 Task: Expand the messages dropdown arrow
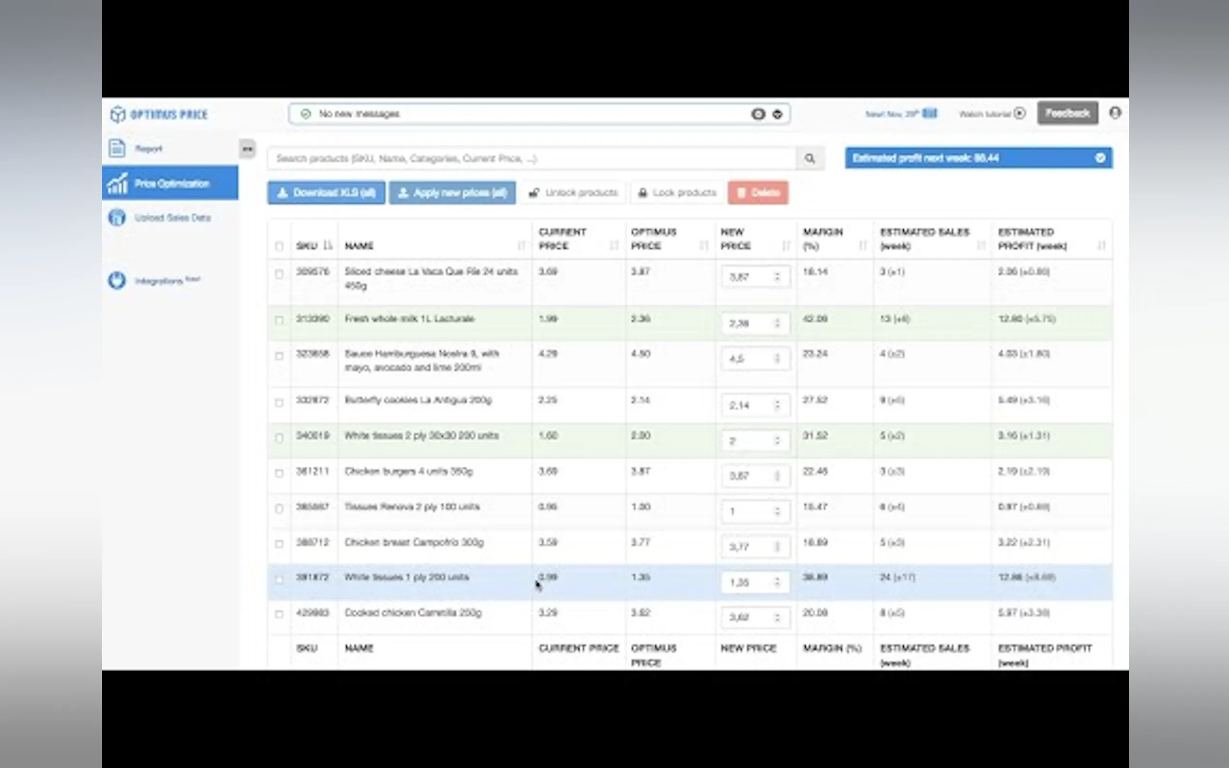pos(778,114)
